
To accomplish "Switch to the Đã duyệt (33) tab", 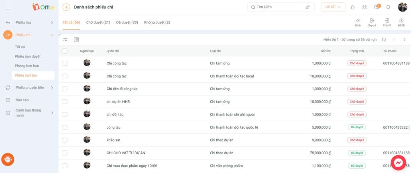I will [127, 22].
